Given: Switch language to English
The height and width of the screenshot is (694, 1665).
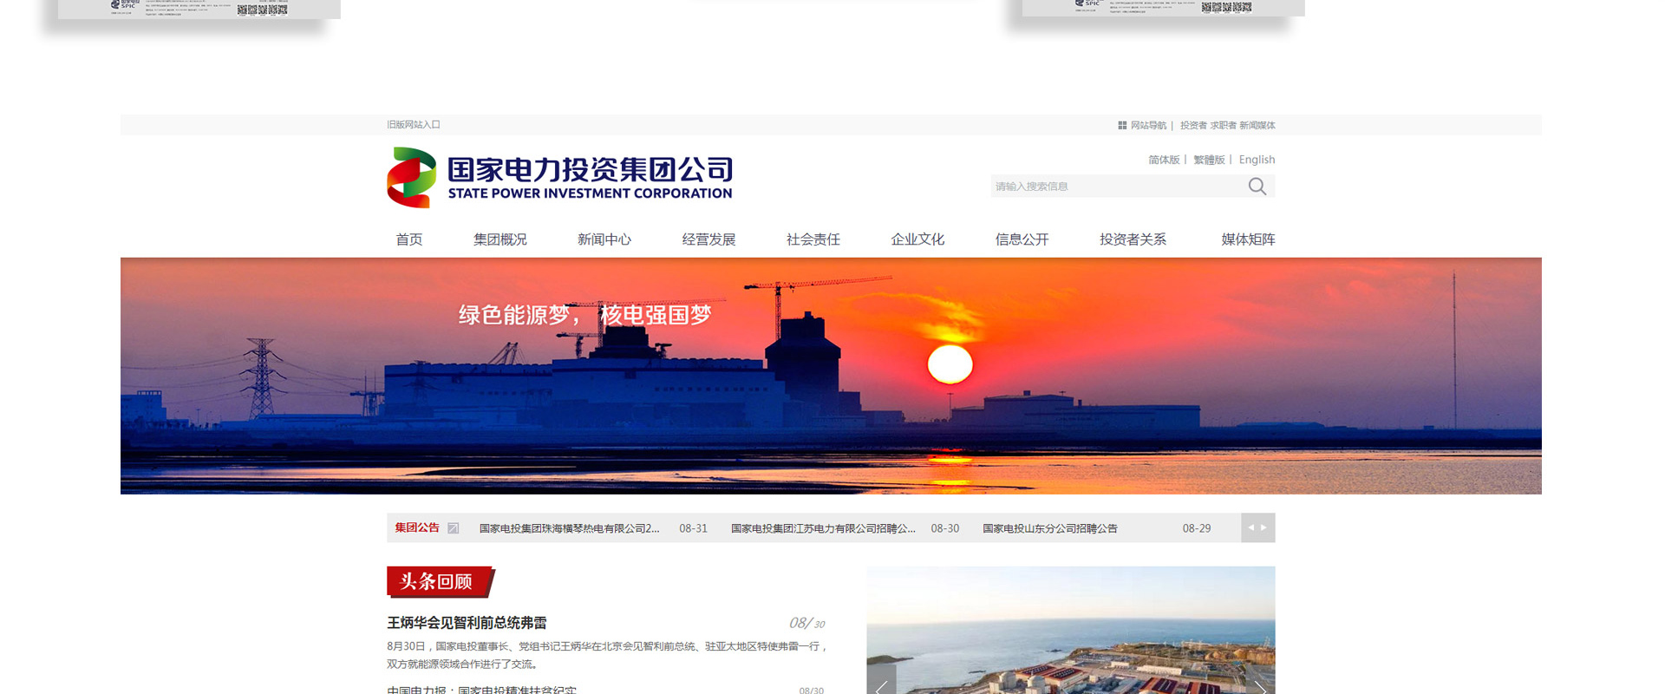Looking at the screenshot, I should click(1257, 160).
